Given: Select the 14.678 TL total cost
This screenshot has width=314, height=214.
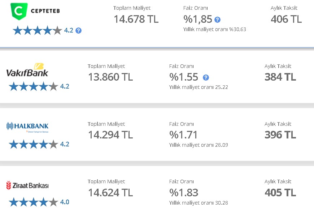Looking at the screenshot, I should pos(136,19).
